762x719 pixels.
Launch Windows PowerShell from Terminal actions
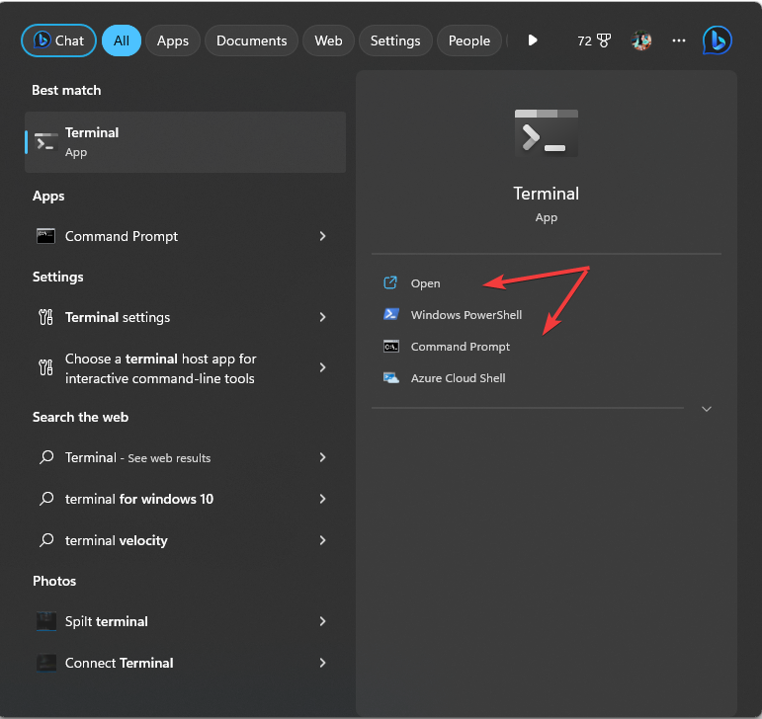point(466,315)
